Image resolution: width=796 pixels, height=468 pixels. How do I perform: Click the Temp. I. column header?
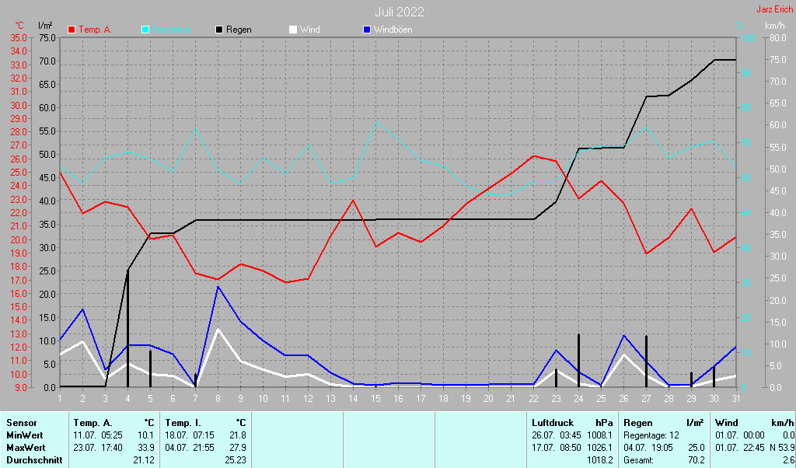point(183,422)
